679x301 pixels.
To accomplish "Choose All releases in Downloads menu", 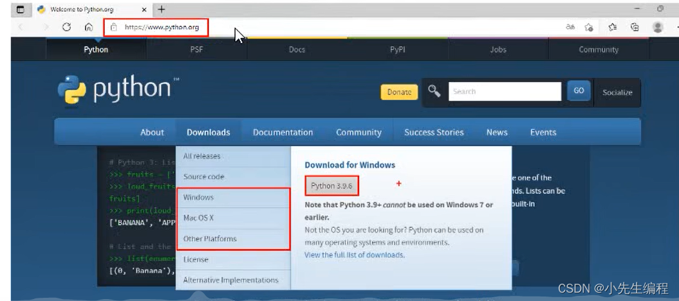I will pyautogui.click(x=233, y=157).
